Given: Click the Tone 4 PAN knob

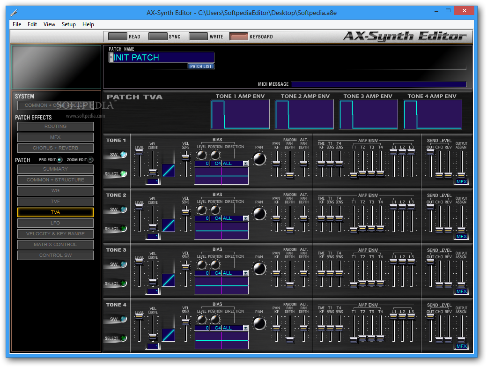Looking at the screenshot, I should [x=259, y=323].
